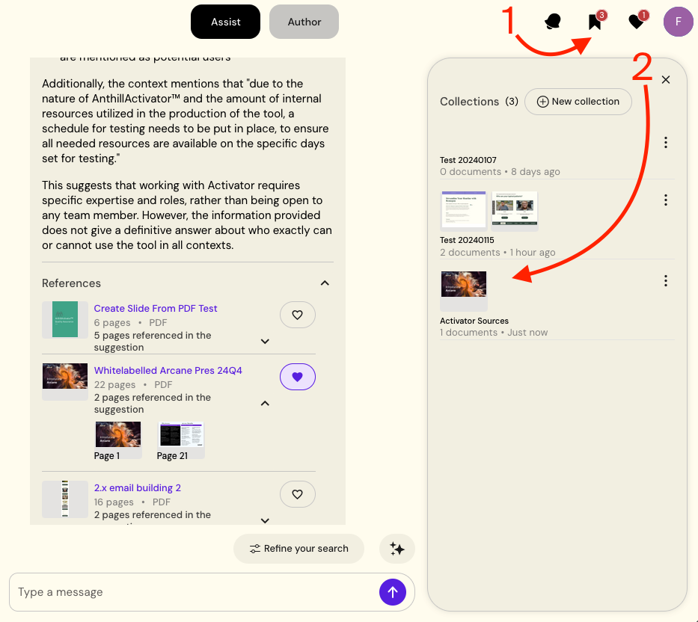Switch to the Assist tab
Screen dimensions: 698x622
tap(225, 22)
